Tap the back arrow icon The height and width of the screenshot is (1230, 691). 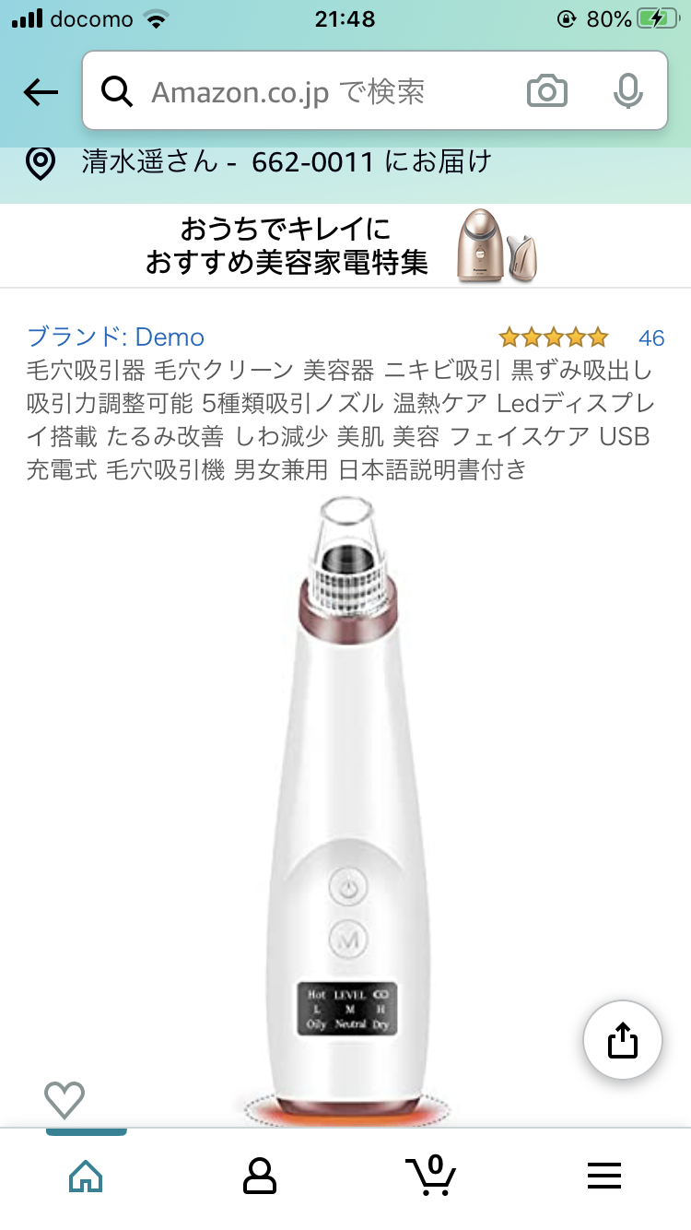pos(41,92)
